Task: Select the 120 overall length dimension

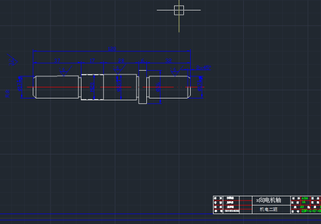Action: [x=112, y=49]
